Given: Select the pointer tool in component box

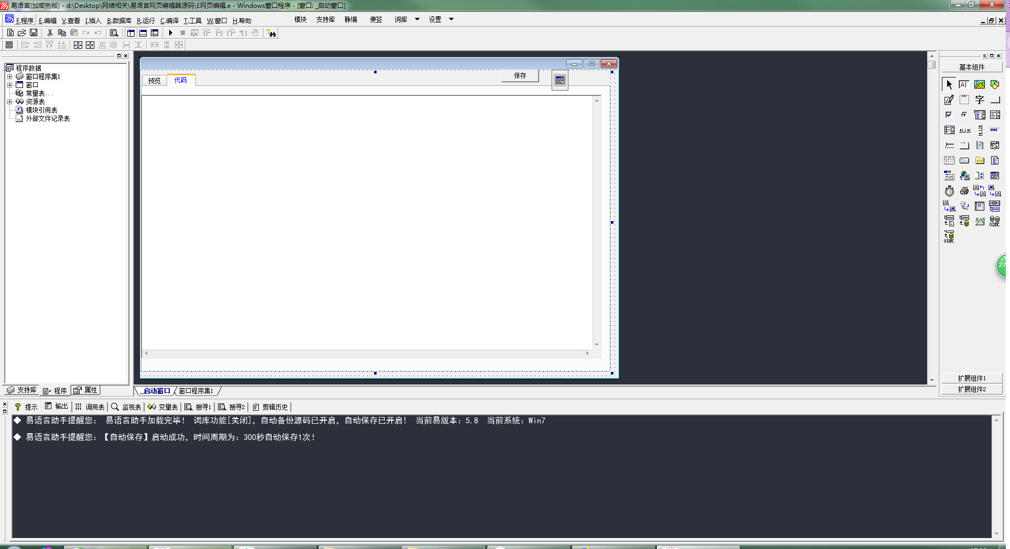Looking at the screenshot, I should pos(949,84).
